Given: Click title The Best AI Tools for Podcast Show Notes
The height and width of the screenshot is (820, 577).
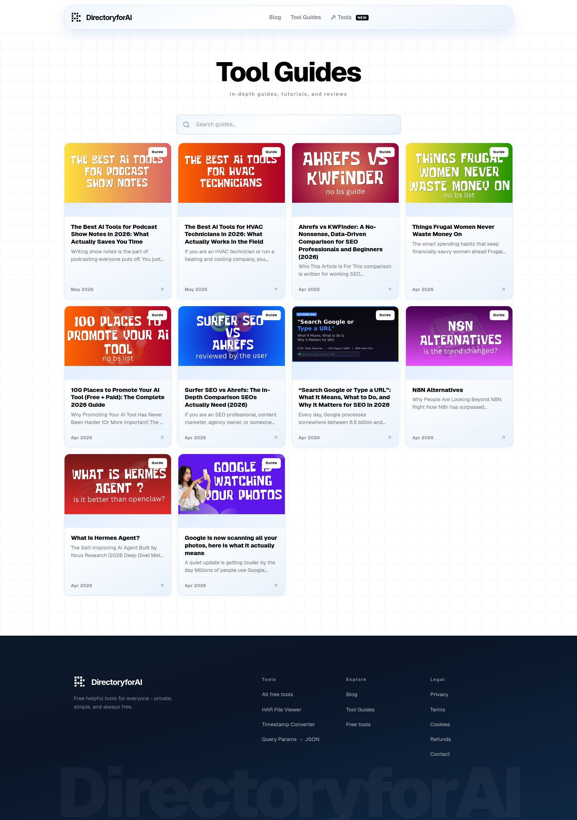Looking at the screenshot, I should click(x=114, y=234).
